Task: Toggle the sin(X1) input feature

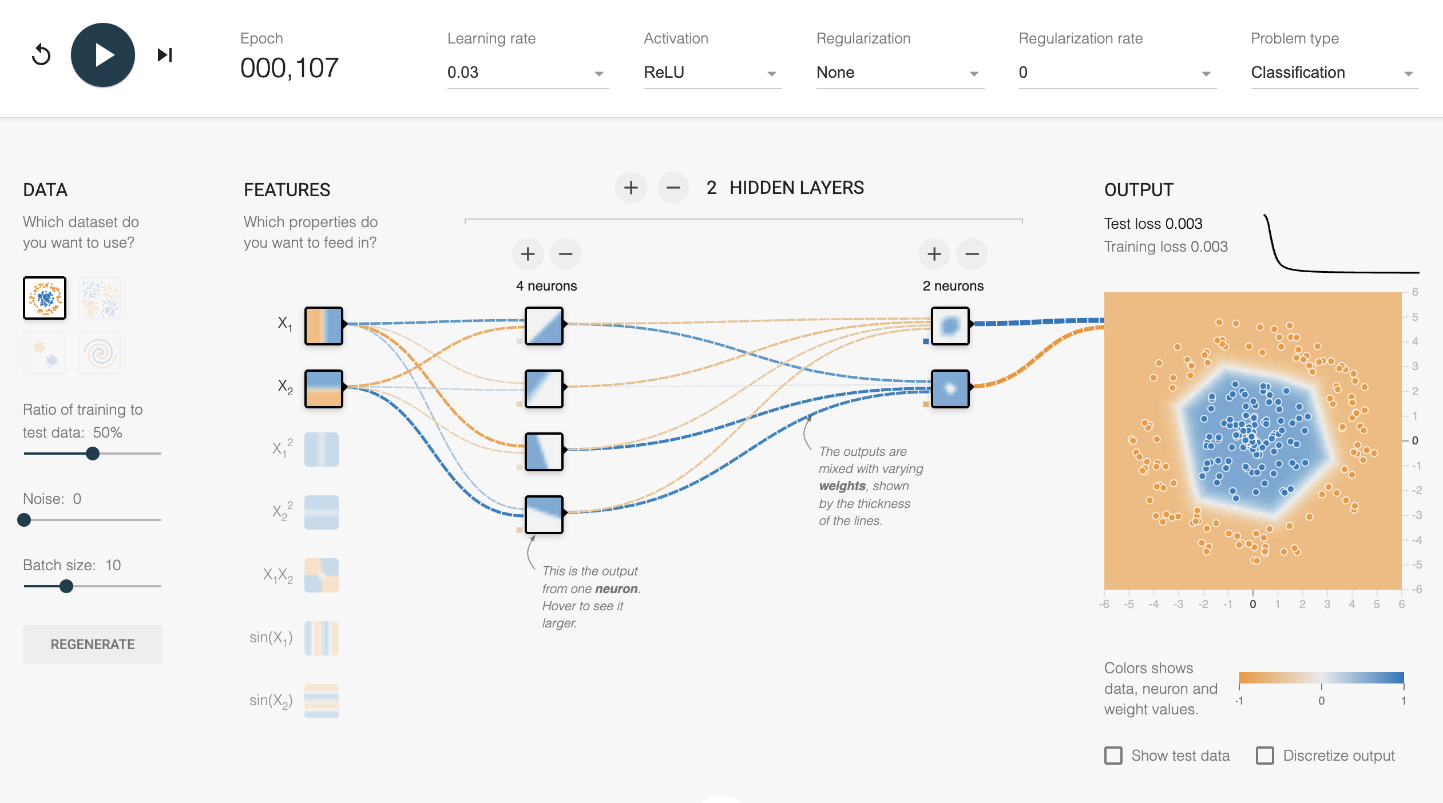Action: tap(321, 638)
